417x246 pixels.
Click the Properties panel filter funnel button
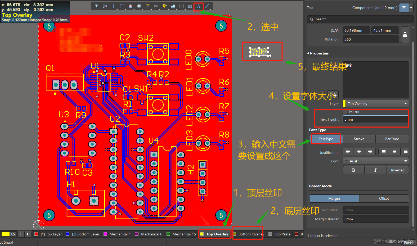(x=404, y=8)
